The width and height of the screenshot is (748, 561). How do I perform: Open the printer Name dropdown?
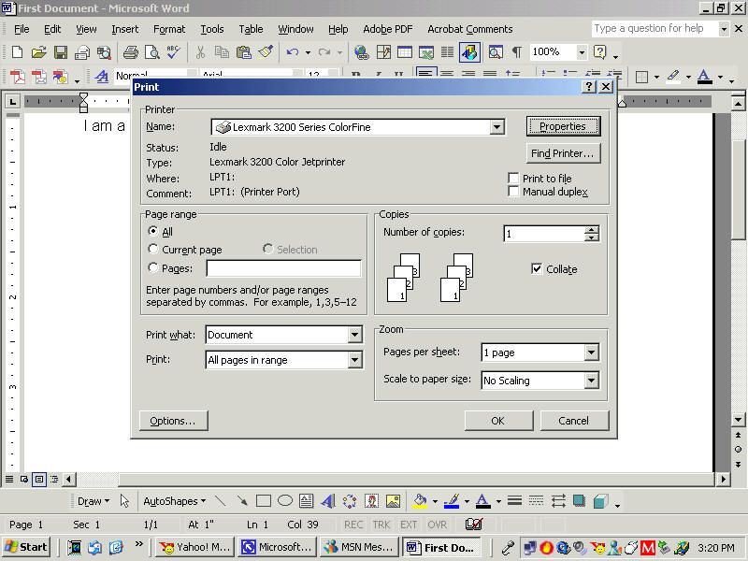point(496,127)
